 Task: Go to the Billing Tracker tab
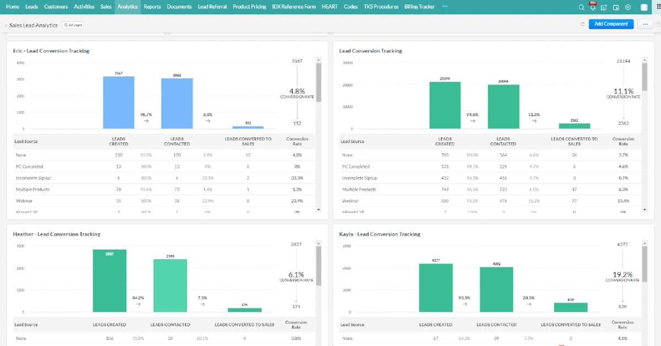click(419, 7)
